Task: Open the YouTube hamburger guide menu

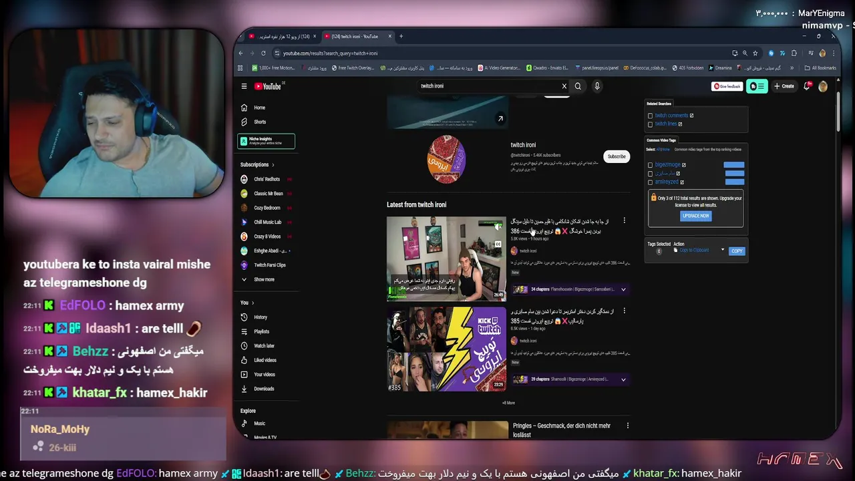Action: pos(244,86)
